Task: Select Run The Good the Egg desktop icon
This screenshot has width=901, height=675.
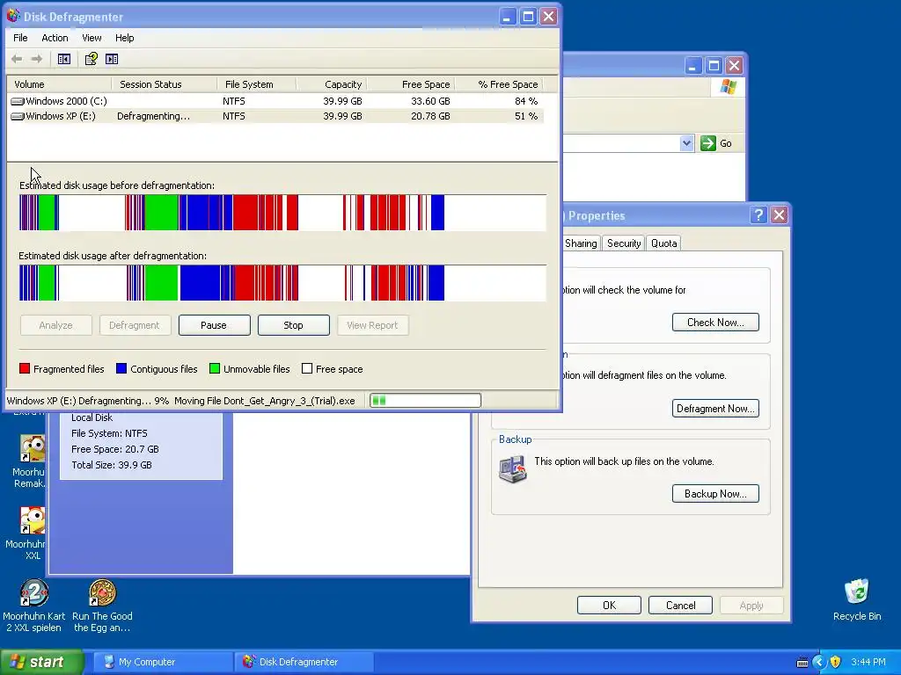Action: [102, 592]
